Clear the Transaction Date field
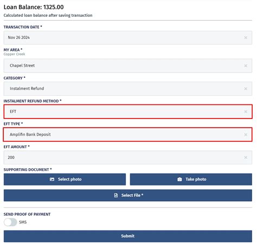 coord(246,38)
